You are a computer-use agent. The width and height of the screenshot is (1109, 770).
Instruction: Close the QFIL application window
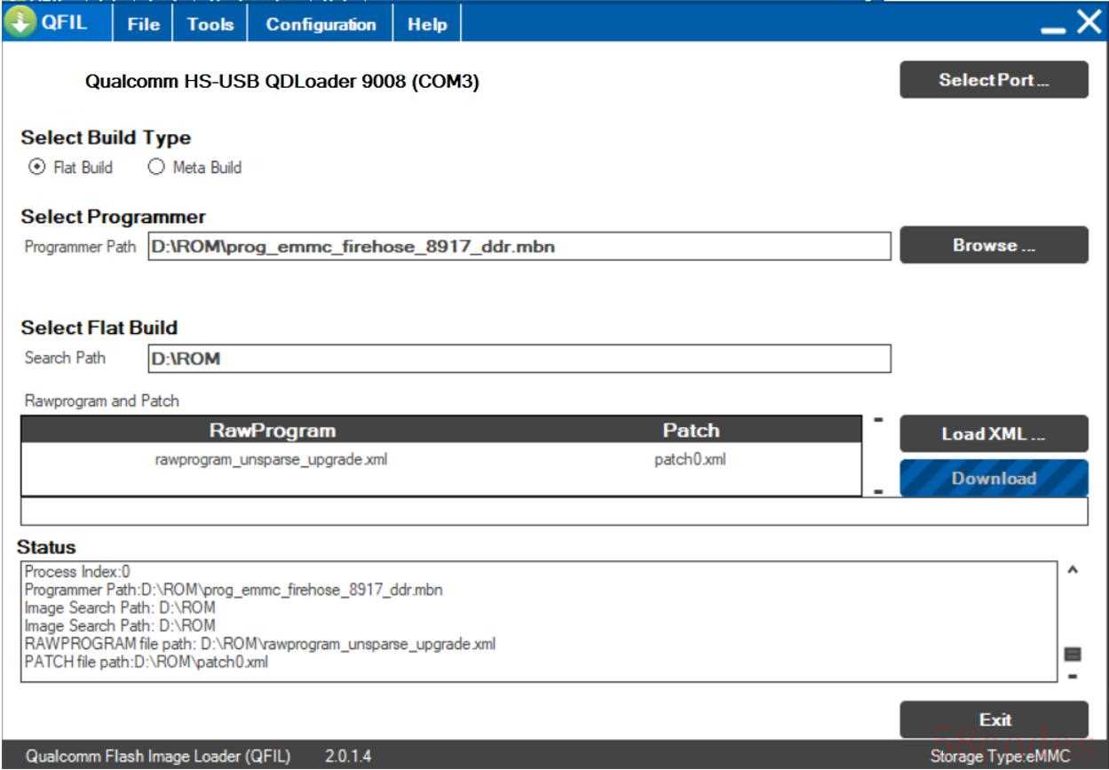pos(1089,23)
